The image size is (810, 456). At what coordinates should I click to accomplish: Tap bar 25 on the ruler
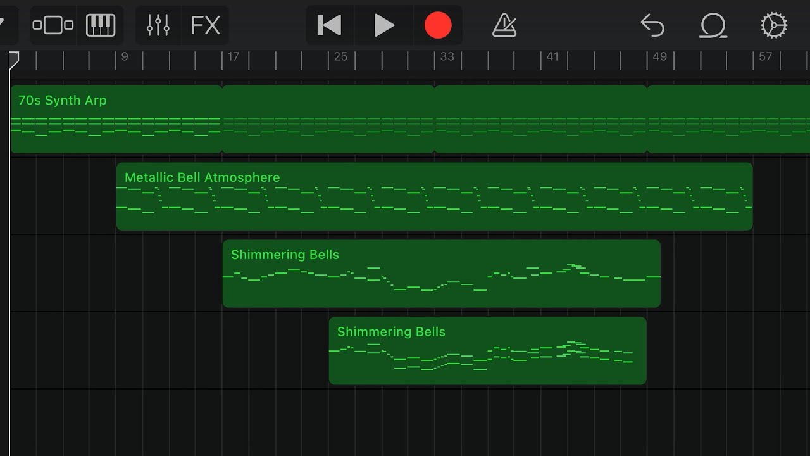[x=340, y=57]
